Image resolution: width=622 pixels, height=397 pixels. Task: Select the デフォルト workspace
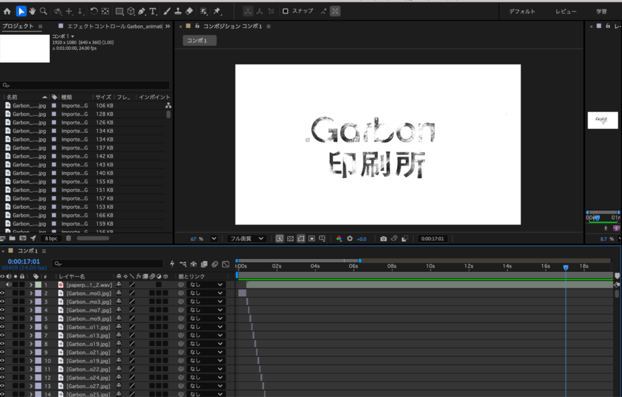[522, 12]
